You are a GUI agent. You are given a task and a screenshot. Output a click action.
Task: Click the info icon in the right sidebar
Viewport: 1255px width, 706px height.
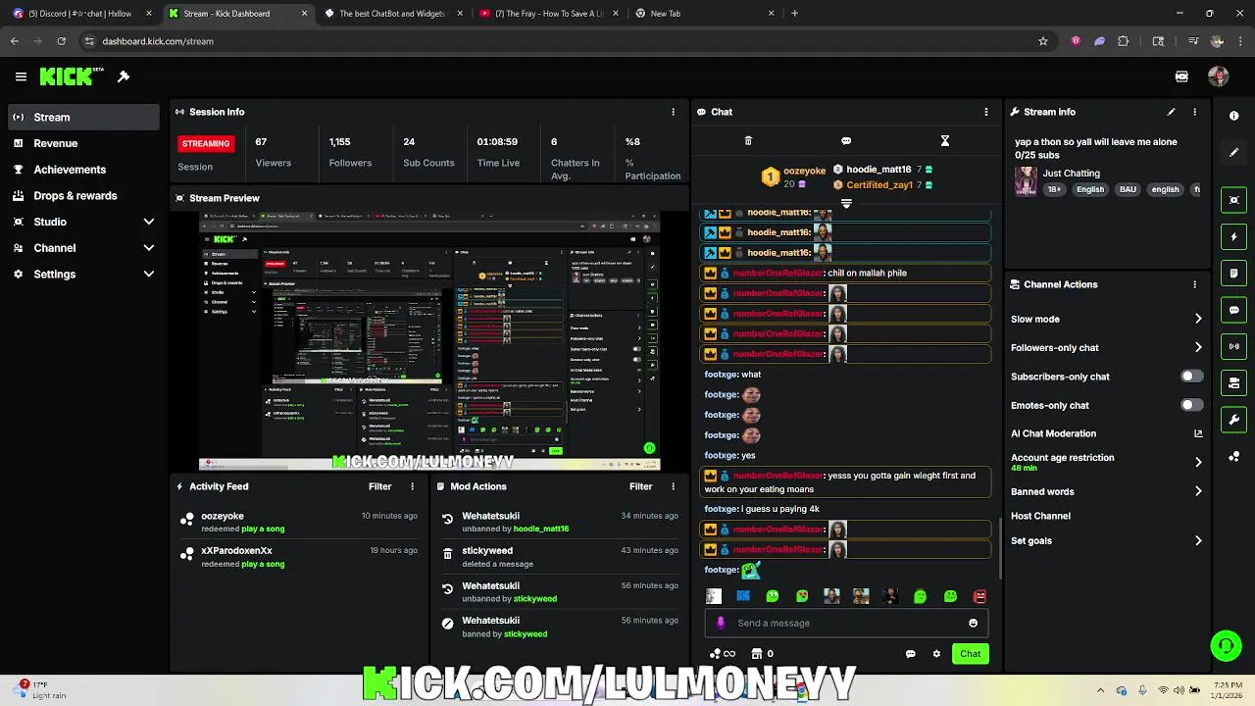(1233, 116)
